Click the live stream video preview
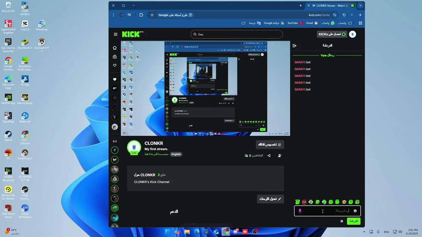This screenshot has height=237, width=422. coord(205,88)
